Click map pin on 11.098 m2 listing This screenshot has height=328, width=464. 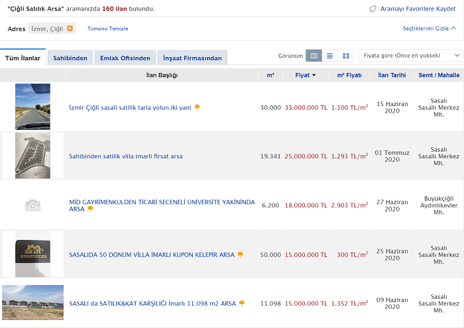[x=242, y=303]
